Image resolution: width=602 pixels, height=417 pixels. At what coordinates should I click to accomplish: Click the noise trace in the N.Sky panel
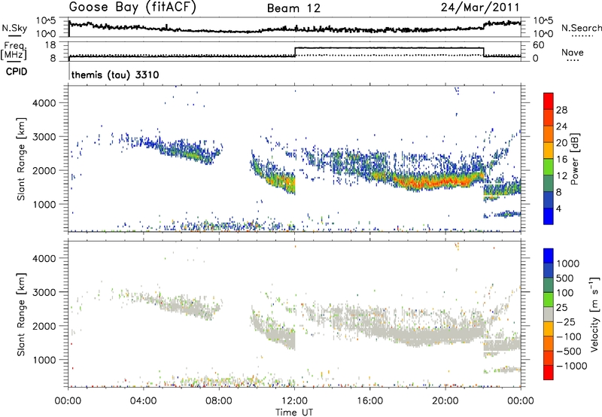click(294, 29)
